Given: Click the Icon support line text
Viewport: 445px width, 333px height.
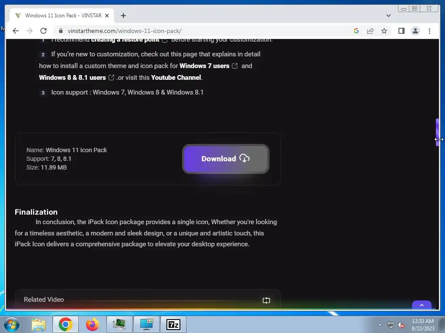Looking at the screenshot, I should 127,92.
